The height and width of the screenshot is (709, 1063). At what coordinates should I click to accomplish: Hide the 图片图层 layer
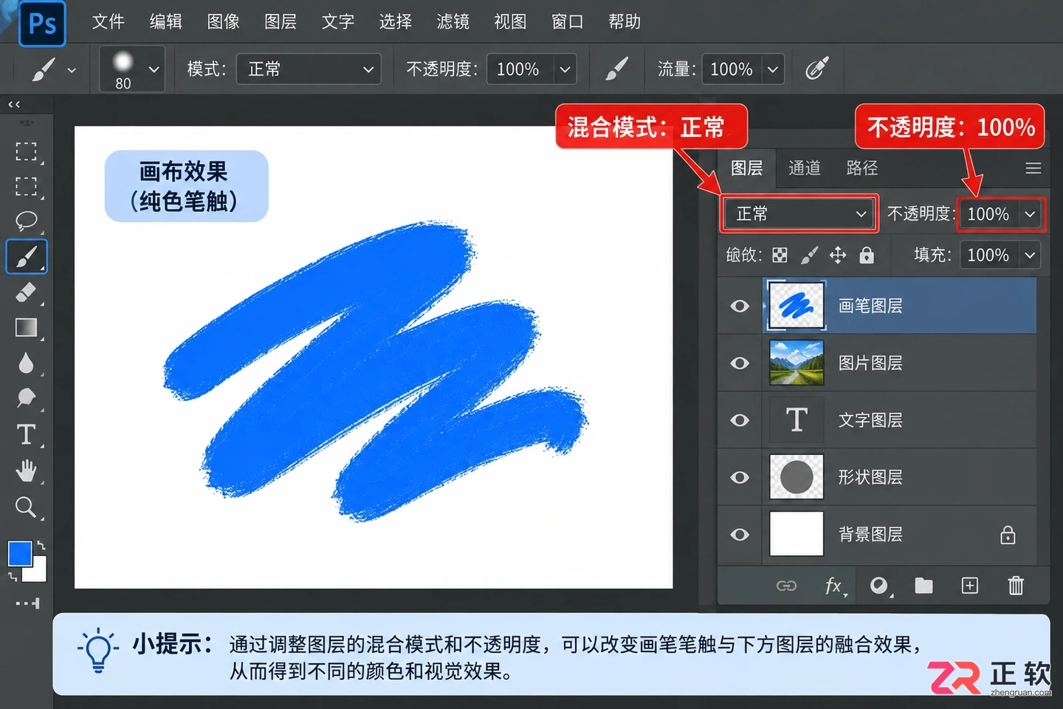click(740, 363)
